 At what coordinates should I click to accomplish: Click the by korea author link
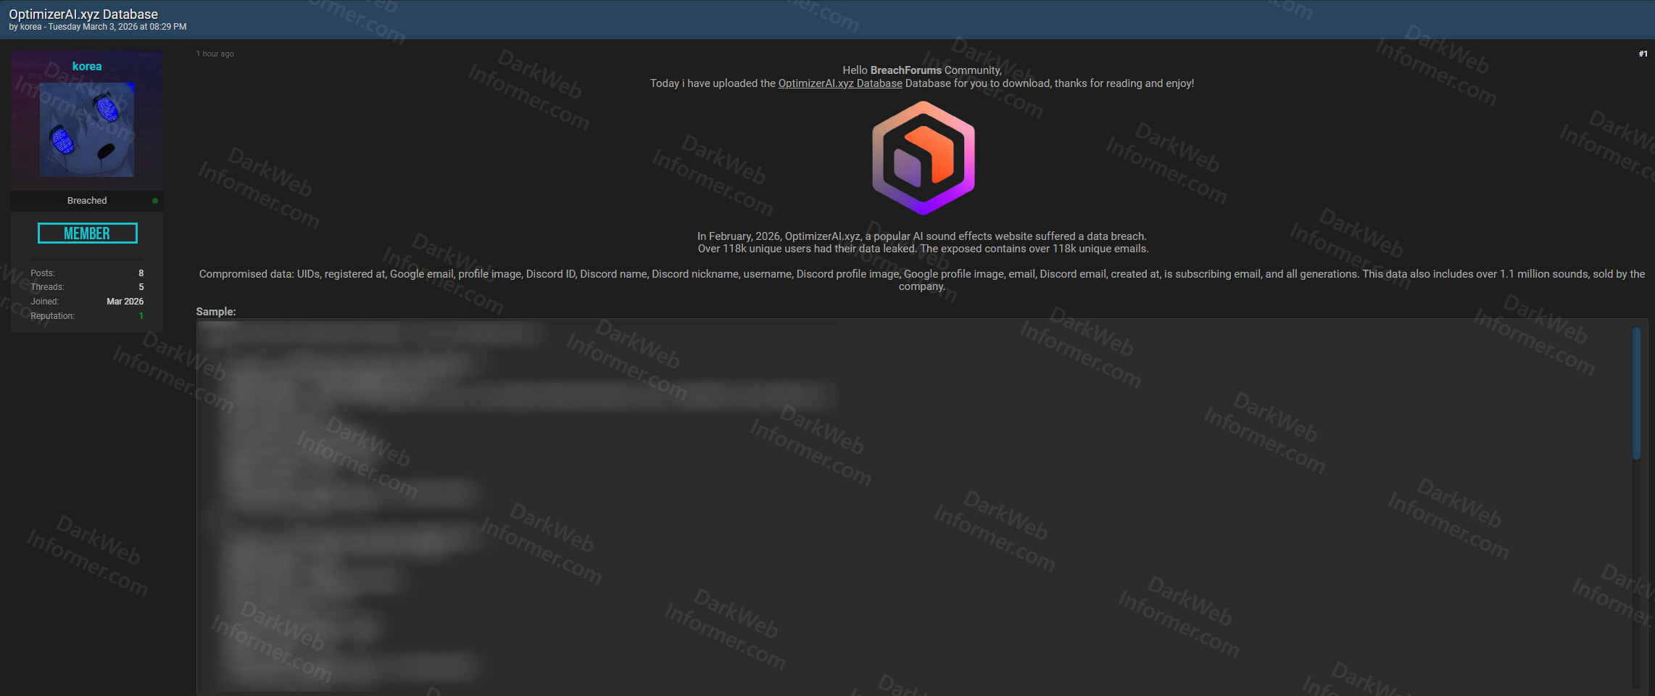click(x=25, y=26)
